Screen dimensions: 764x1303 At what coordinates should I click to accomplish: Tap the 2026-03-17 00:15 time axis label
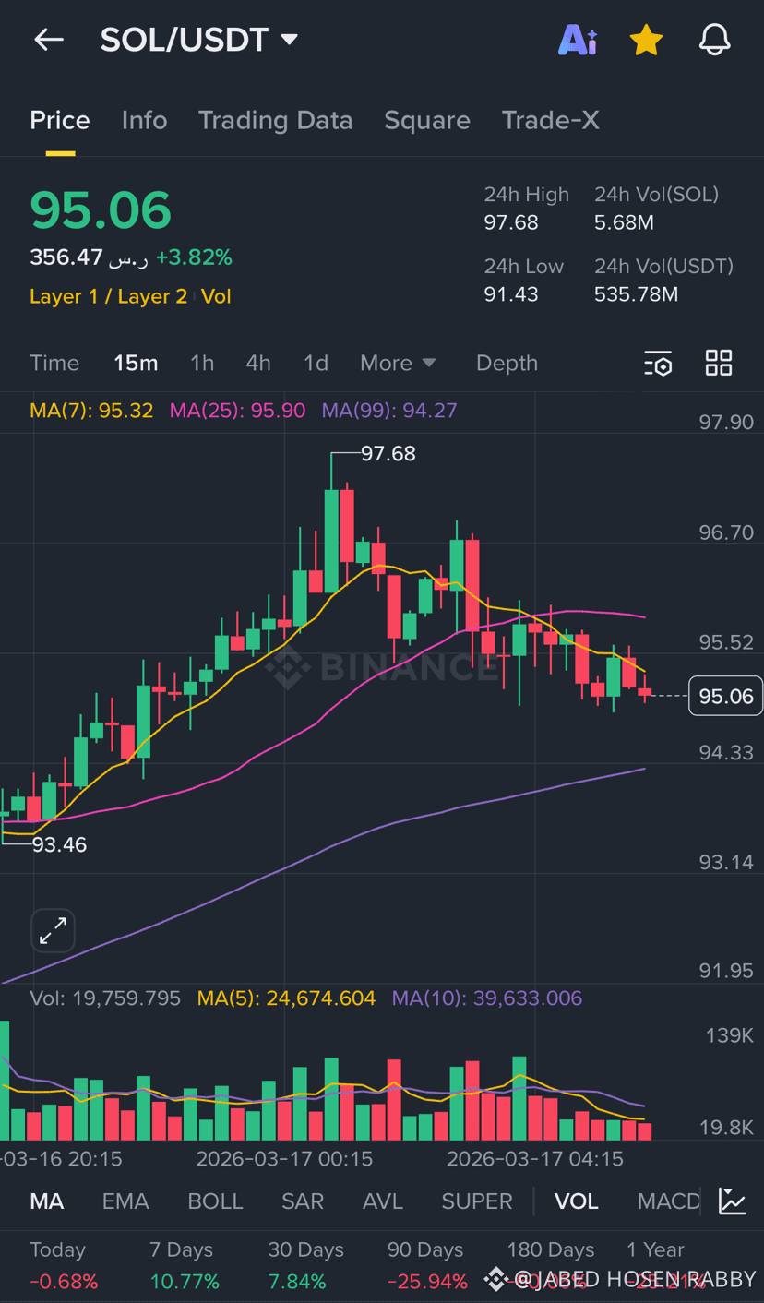point(284,1158)
